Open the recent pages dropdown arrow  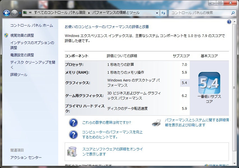click(20, 13)
